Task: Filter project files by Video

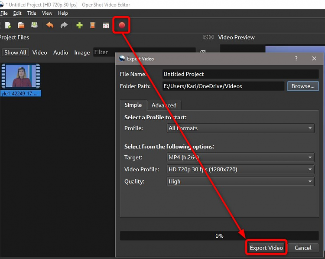Action: (39, 52)
